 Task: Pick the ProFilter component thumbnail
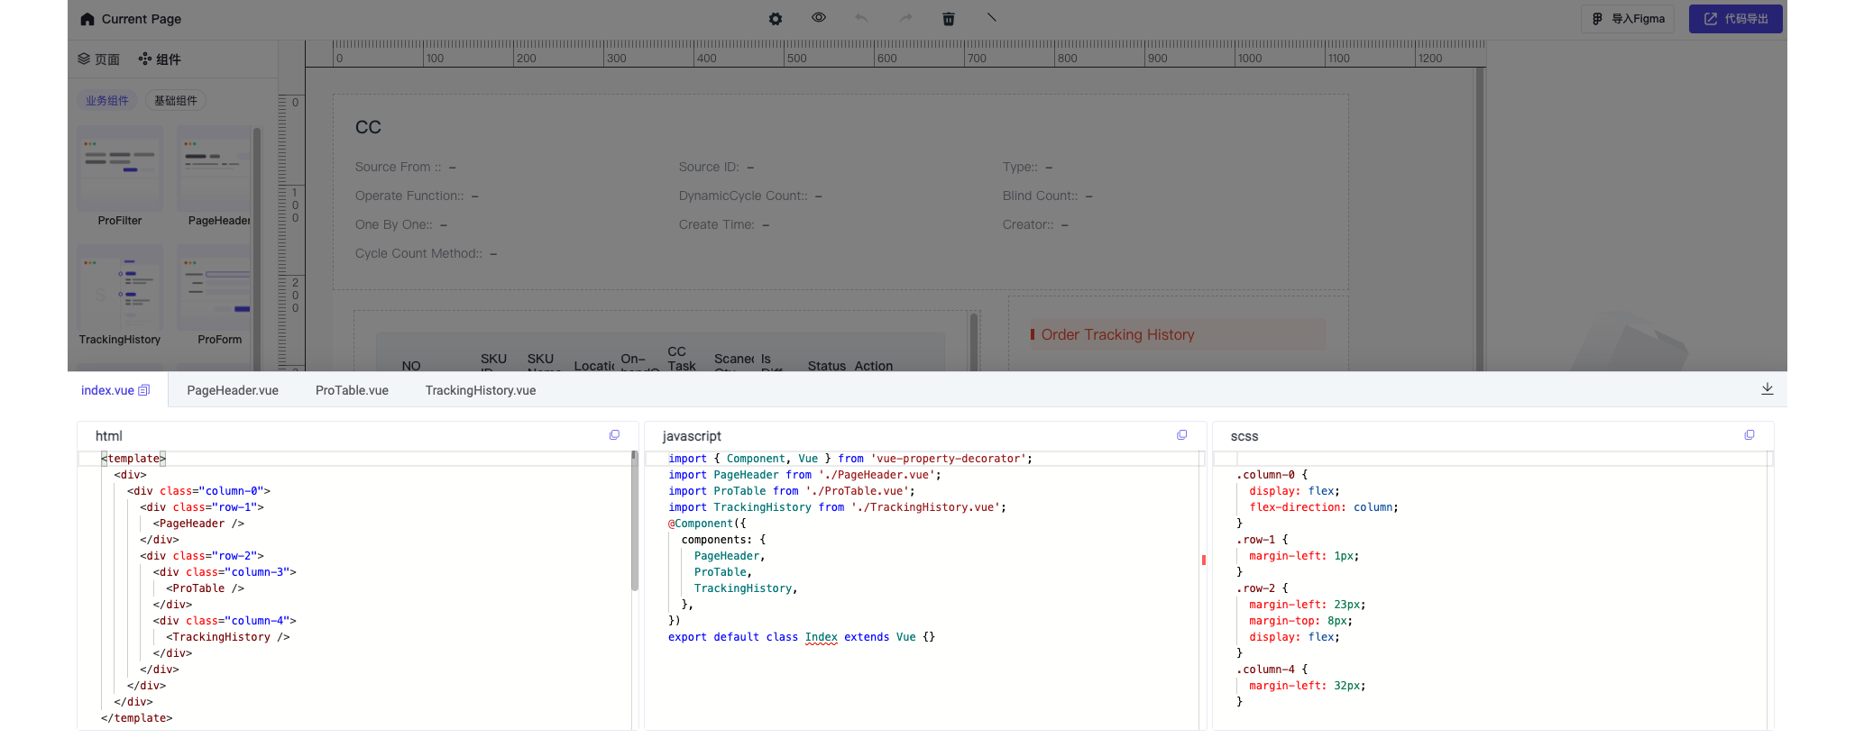(x=120, y=171)
